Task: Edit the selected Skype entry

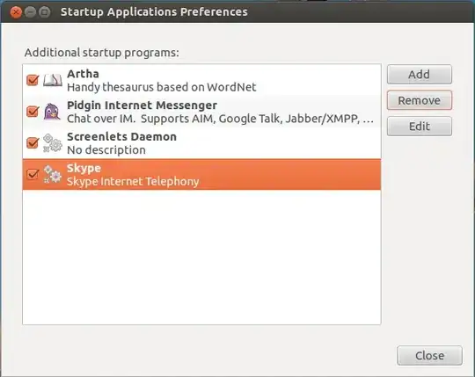Action: 420,127
